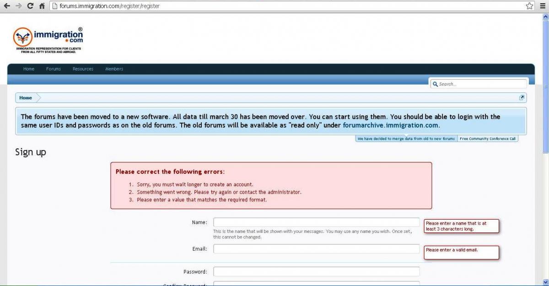
Task: Click inside the Search box
Action: tap(478, 84)
